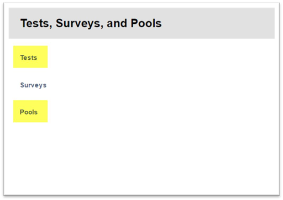Choose Tests from the list
The width and height of the screenshot is (283, 200).
pyautogui.click(x=29, y=58)
